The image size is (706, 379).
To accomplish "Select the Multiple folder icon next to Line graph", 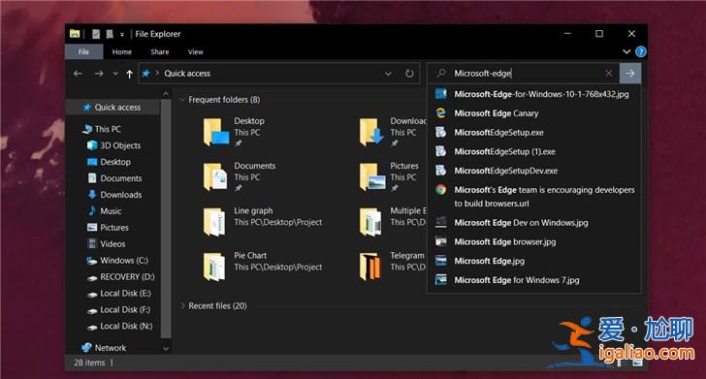I will [x=370, y=221].
